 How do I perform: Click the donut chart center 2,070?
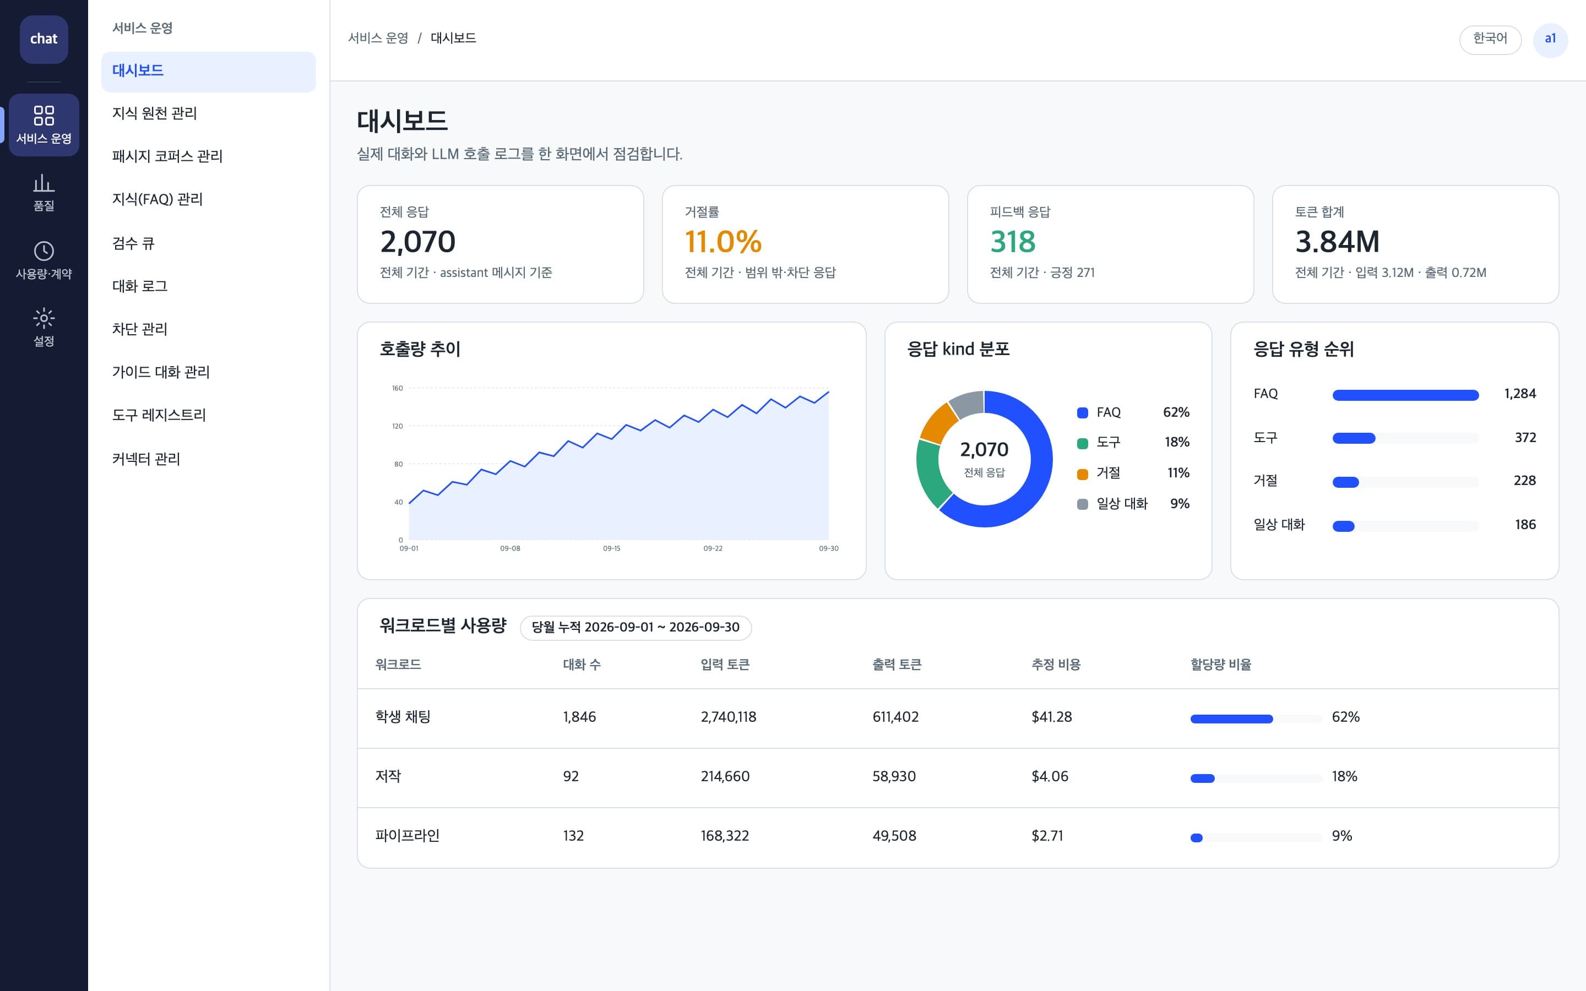point(984,450)
